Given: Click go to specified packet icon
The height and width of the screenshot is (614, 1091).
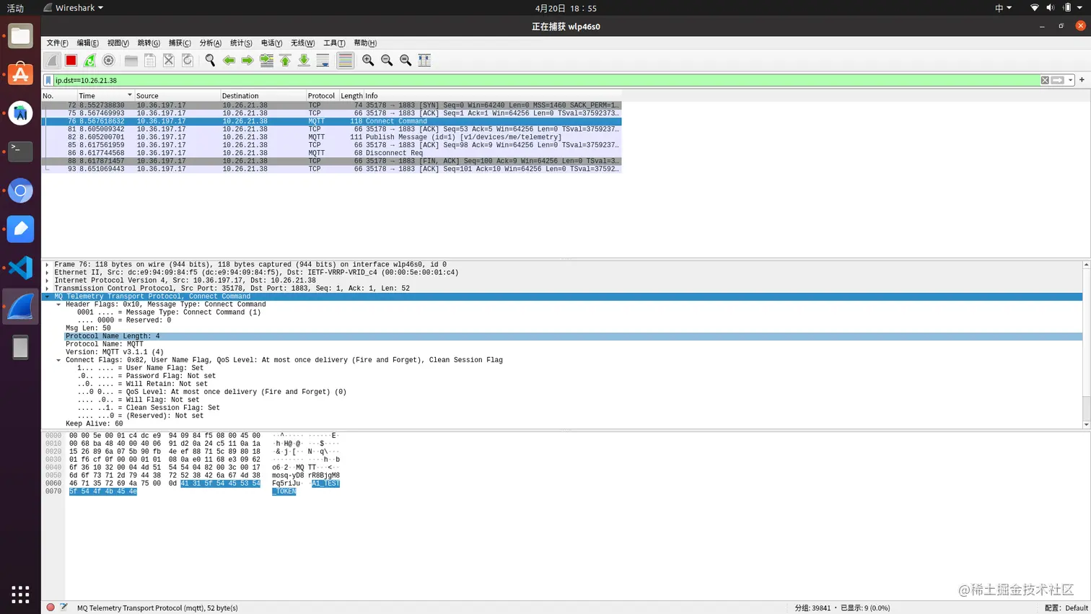Looking at the screenshot, I should click(266, 61).
